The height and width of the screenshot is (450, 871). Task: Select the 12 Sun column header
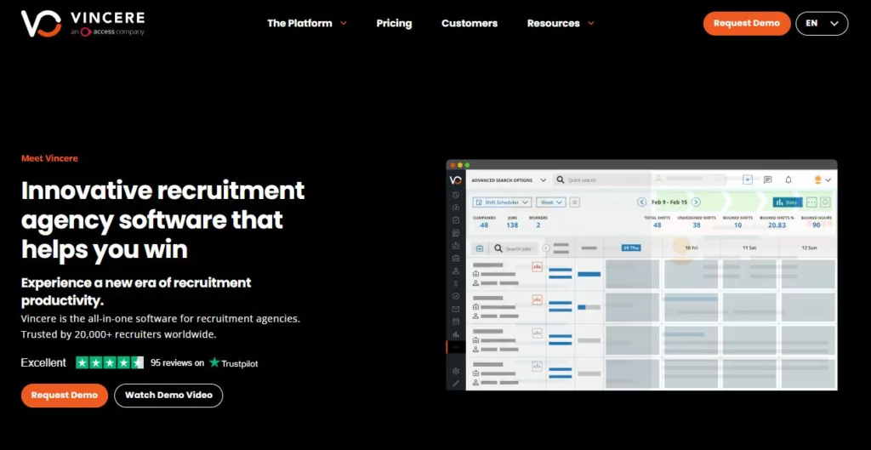coord(808,248)
